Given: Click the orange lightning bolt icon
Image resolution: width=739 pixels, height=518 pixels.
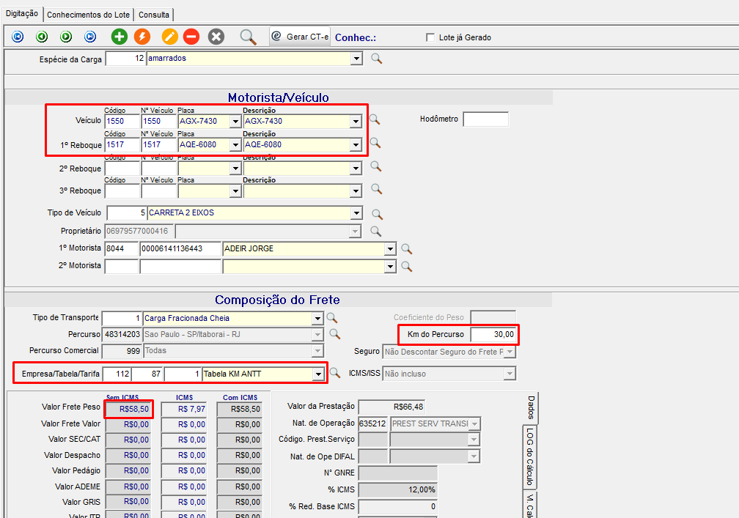Looking at the screenshot, I should pyautogui.click(x=142, y=37).
